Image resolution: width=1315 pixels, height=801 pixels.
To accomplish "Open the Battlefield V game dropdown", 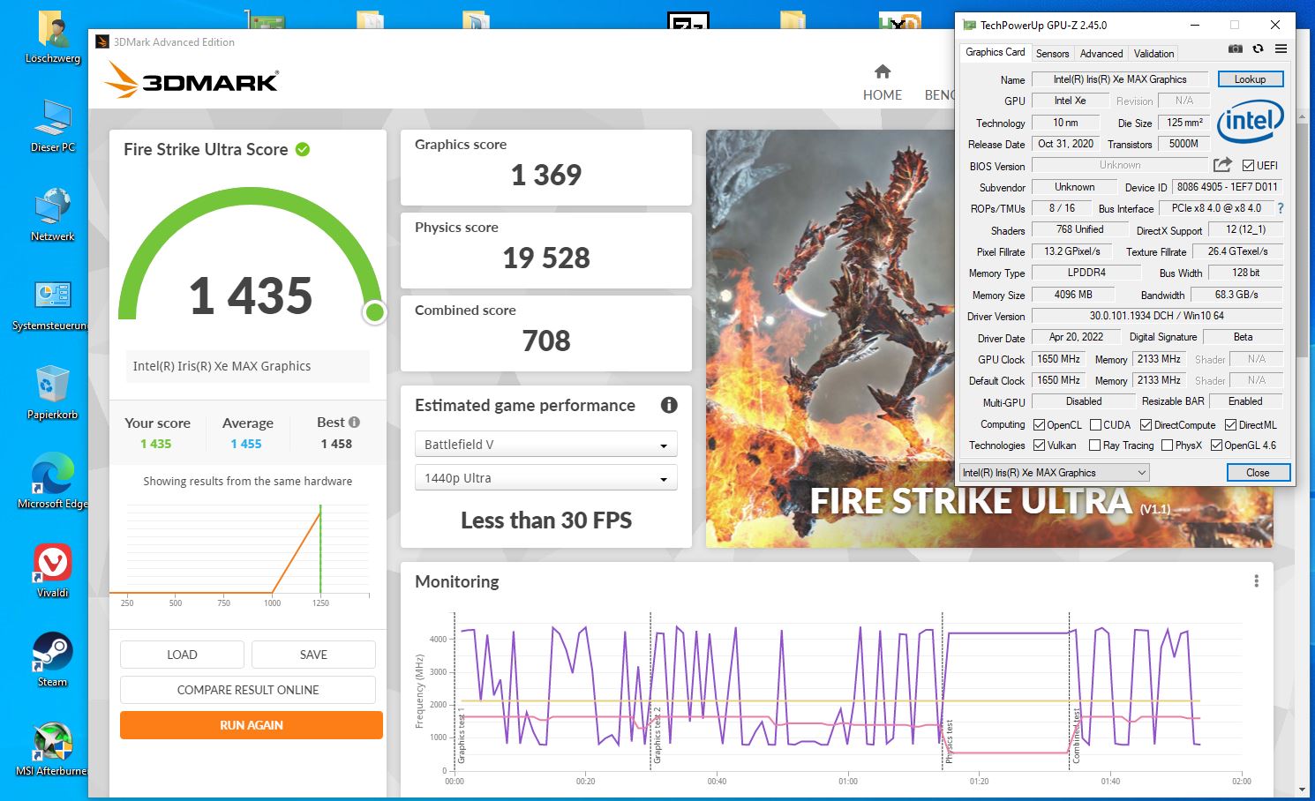I will (546, 444).
